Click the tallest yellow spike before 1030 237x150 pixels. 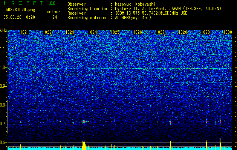pos(220,144)
